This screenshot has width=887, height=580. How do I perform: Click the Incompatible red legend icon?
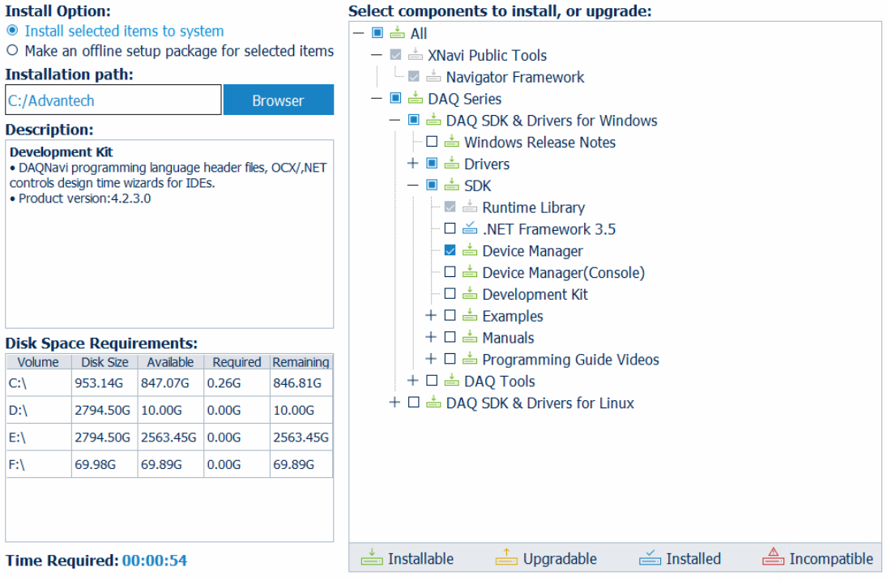click(x=774, y=558)
